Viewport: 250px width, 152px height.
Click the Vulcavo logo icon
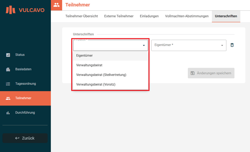coord(11,10)
